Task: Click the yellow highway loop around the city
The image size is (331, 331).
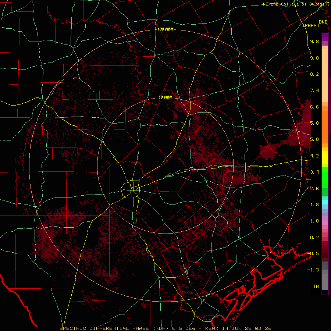Action: (x=130, y=188)
